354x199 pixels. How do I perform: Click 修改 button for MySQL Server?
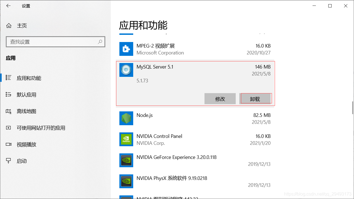tap(220, 99)
